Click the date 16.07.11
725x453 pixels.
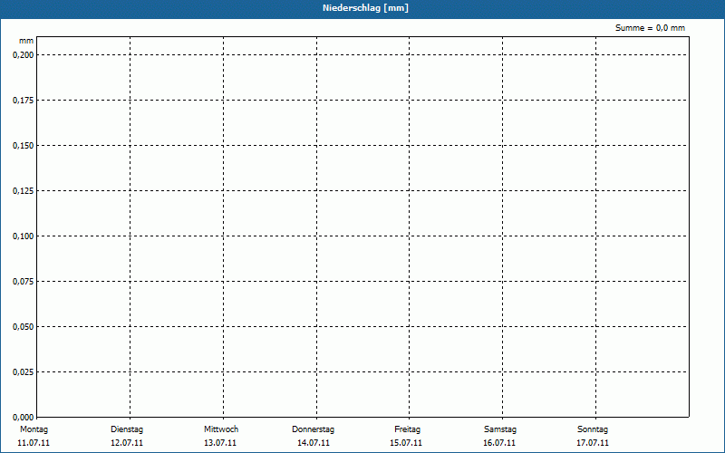499,443
